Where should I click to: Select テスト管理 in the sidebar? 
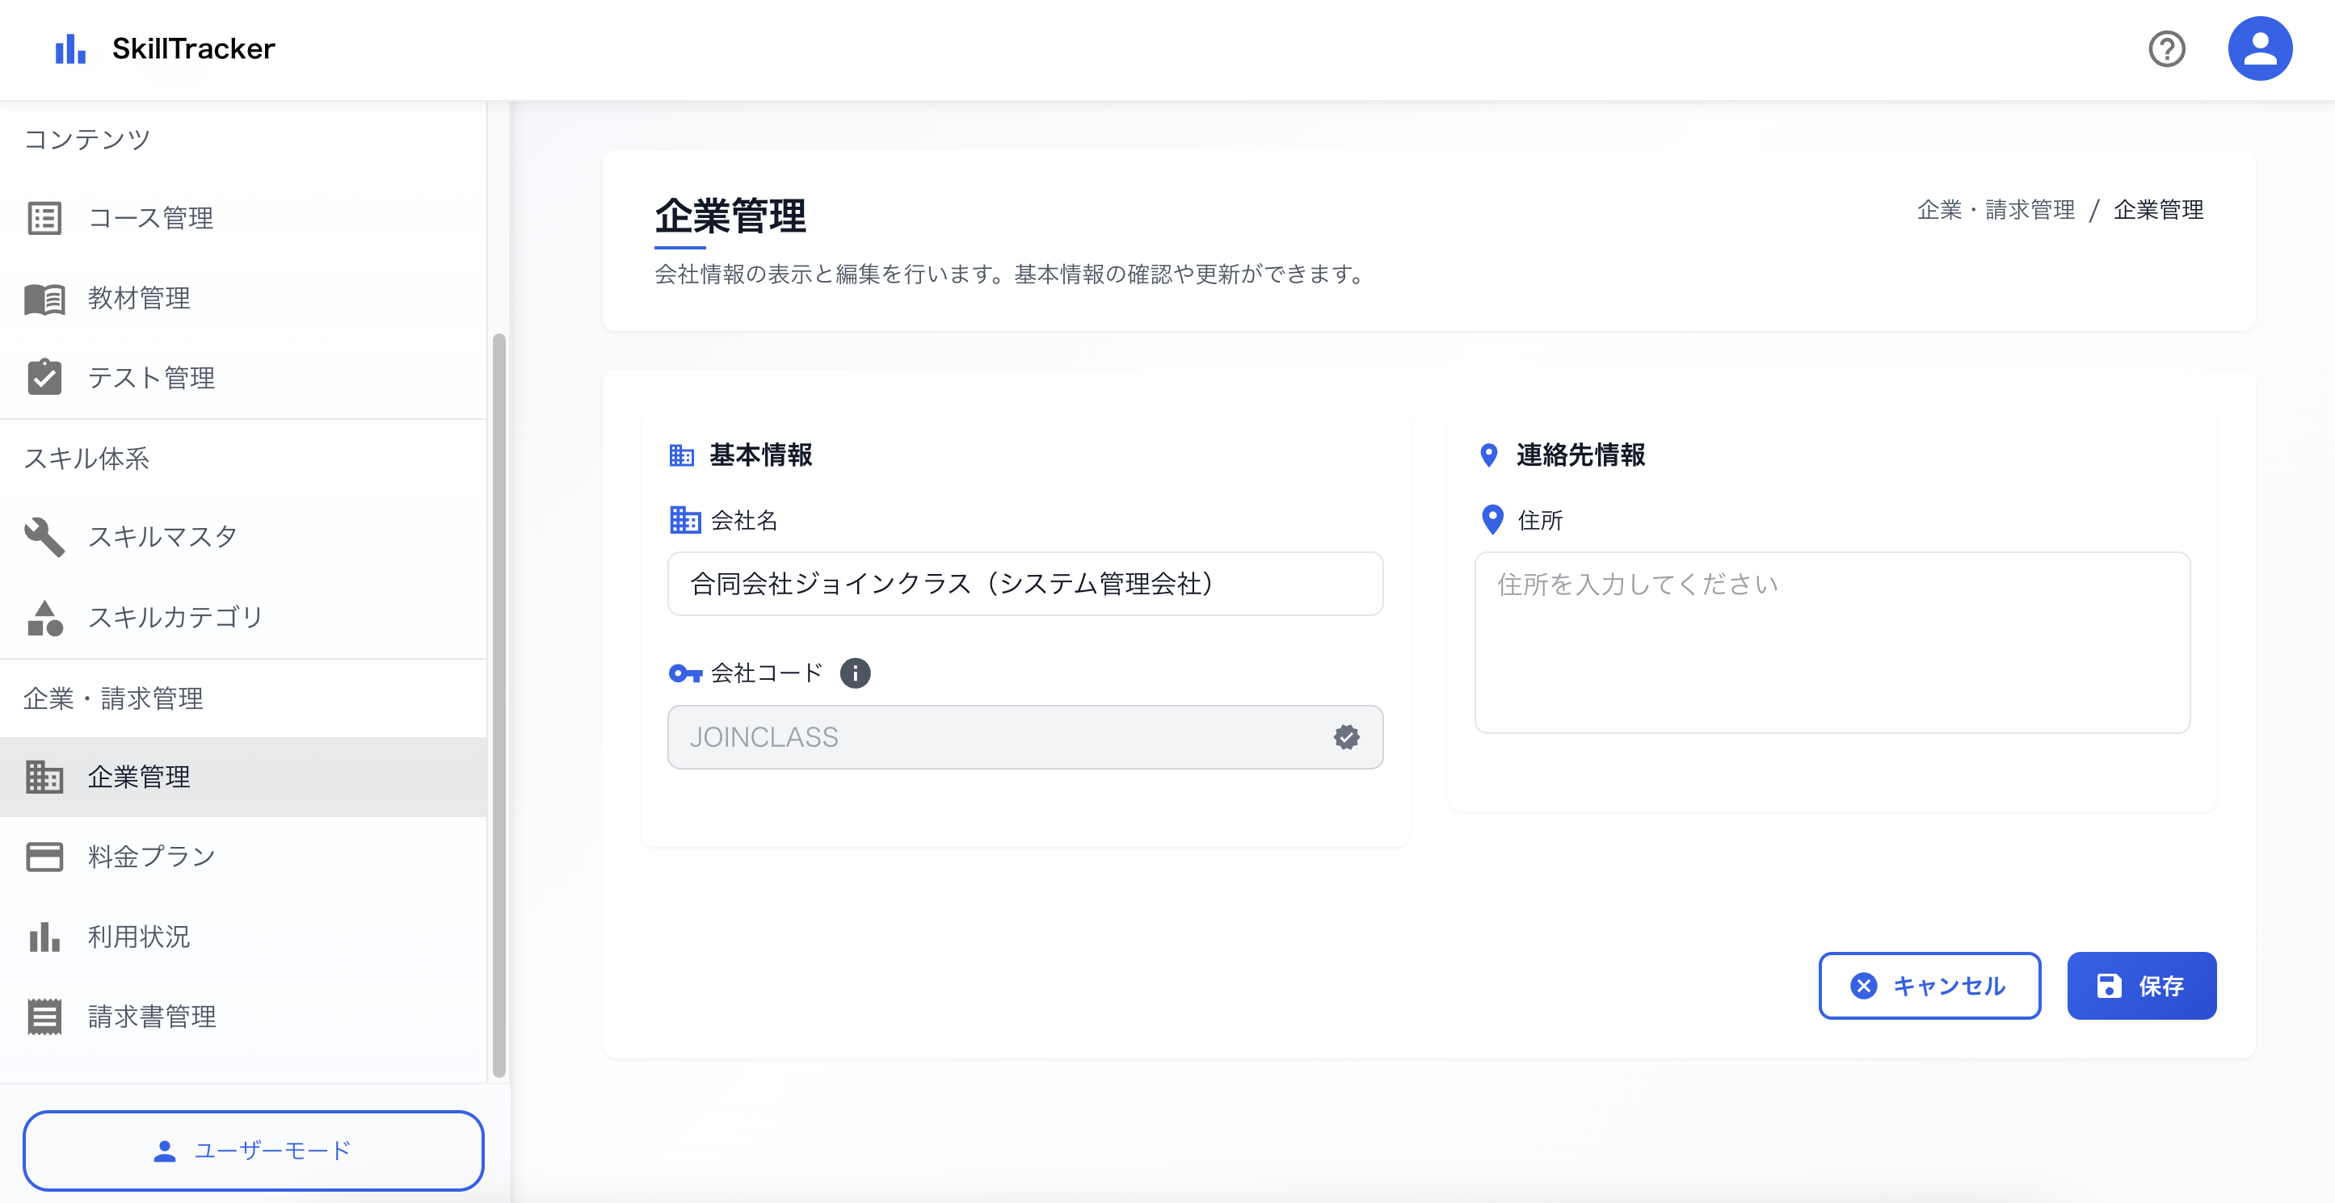tap(151, 379)
